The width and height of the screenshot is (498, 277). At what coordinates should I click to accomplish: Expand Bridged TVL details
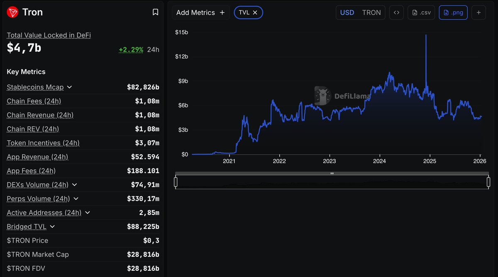(52, 226)
